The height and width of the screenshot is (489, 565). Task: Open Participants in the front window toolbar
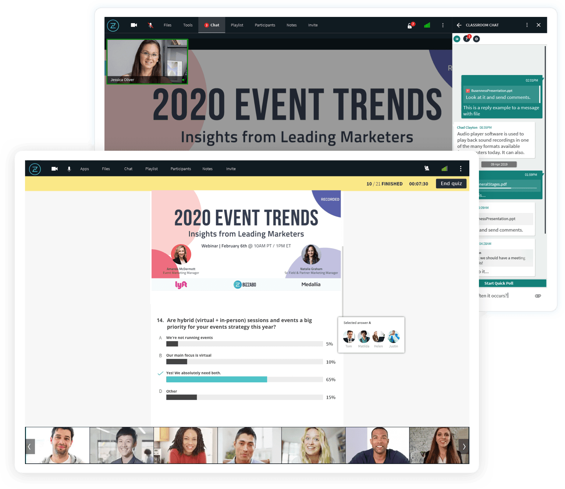pos(181,169)
